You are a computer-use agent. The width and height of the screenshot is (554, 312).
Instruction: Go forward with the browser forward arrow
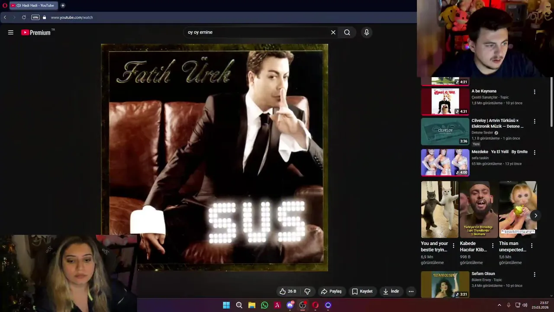coord(14,17)
